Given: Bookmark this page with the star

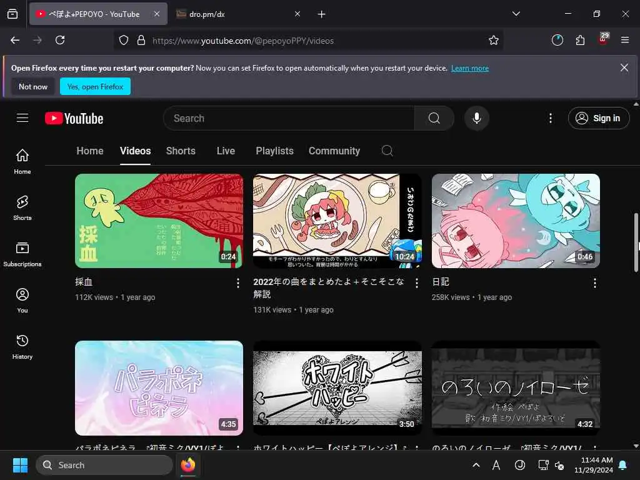Looking at the screenshot, I should click(x=494, y=41).
